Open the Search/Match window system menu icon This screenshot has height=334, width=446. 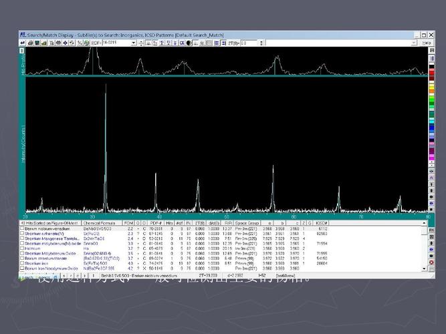[x=22, y=33]
